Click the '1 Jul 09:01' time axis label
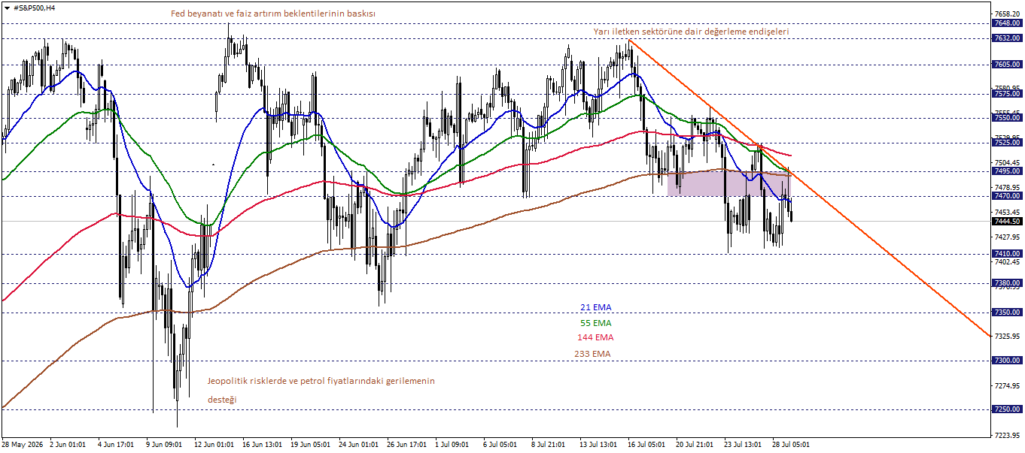Viewport: 1025px width, 453px height. pos(453,444)
